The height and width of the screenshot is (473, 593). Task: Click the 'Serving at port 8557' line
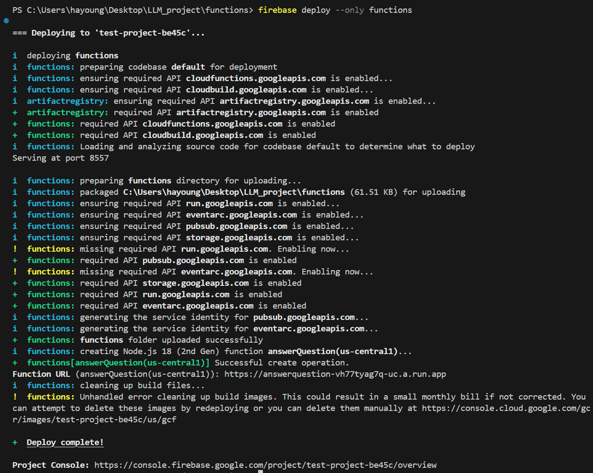coord(60,158)
